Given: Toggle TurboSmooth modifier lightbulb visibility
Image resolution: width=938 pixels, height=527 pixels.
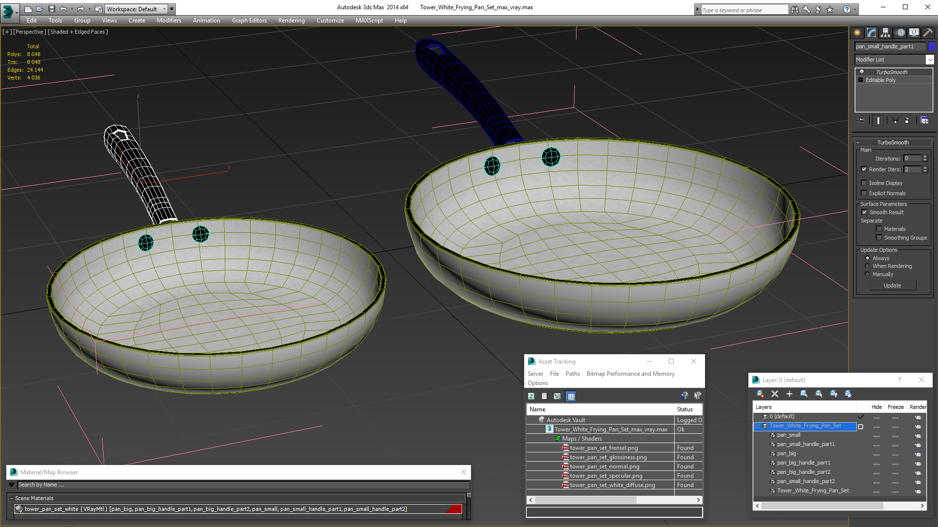Looking at the screenshot, I should tap(862, 72).
